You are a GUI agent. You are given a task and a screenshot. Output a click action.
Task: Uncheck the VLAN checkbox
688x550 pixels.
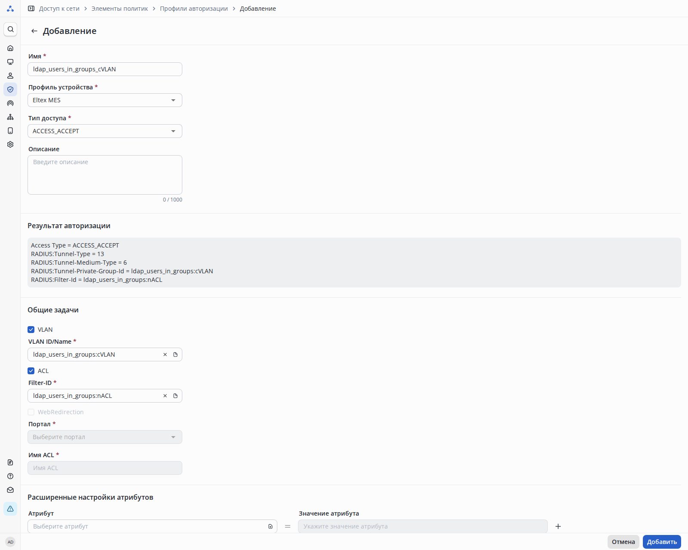click(31, 330)
